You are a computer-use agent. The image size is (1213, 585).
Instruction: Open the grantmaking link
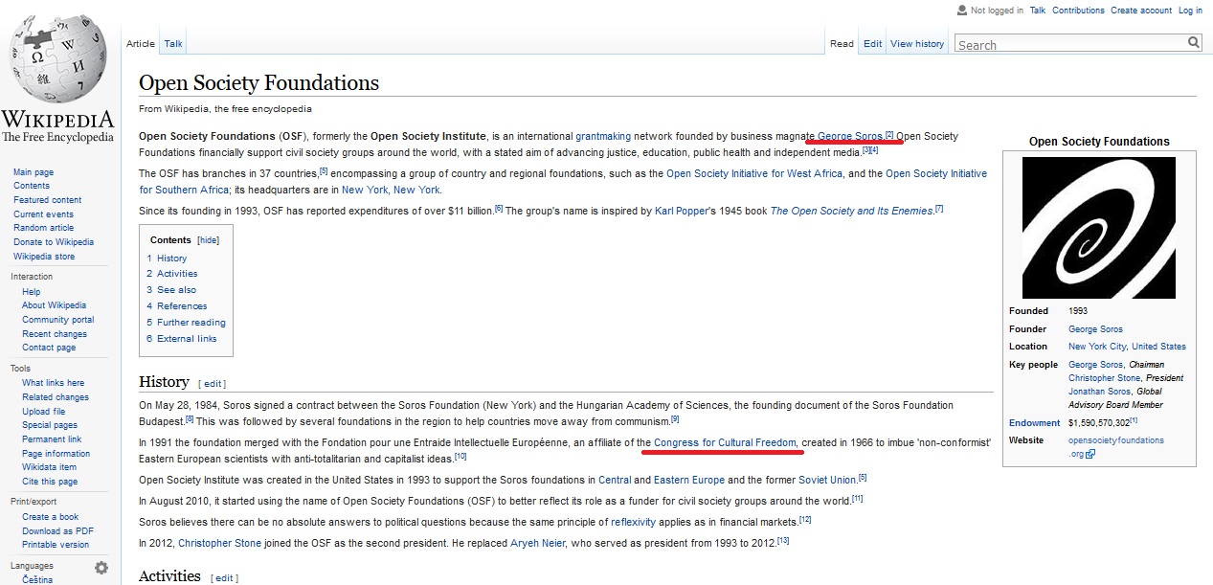(x=603, y=136)
